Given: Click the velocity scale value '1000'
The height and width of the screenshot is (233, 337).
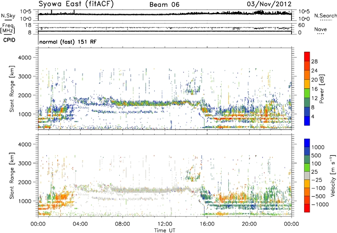Looking at the screenshot, I should tap(318, 147).
